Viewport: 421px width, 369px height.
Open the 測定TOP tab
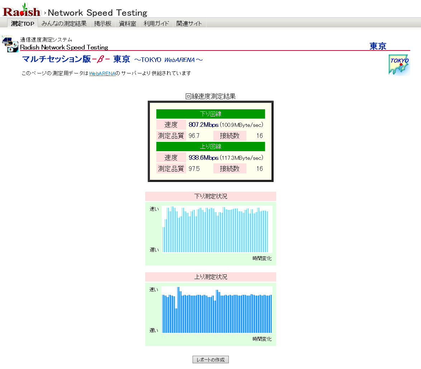[x=22, y=24]
